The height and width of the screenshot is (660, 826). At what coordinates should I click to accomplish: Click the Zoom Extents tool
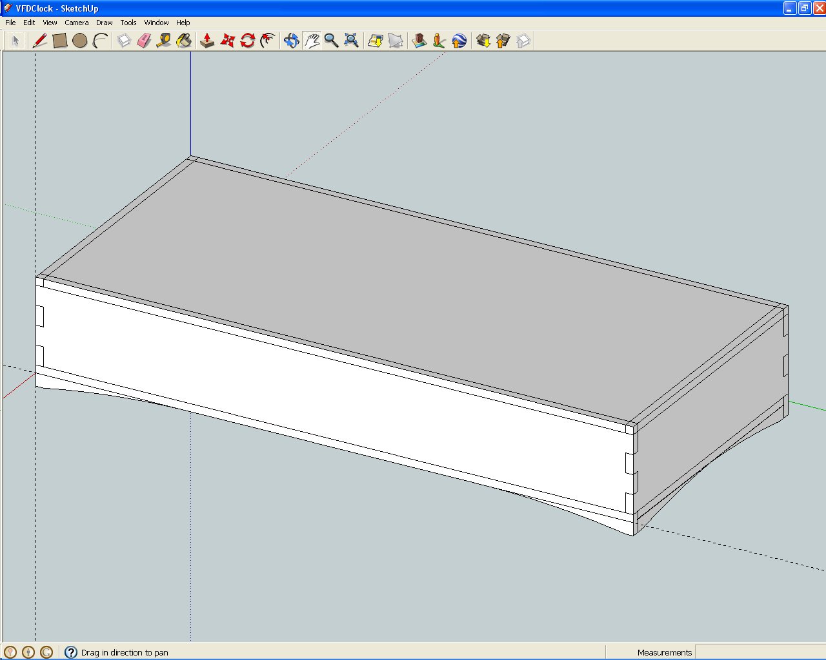352,41
